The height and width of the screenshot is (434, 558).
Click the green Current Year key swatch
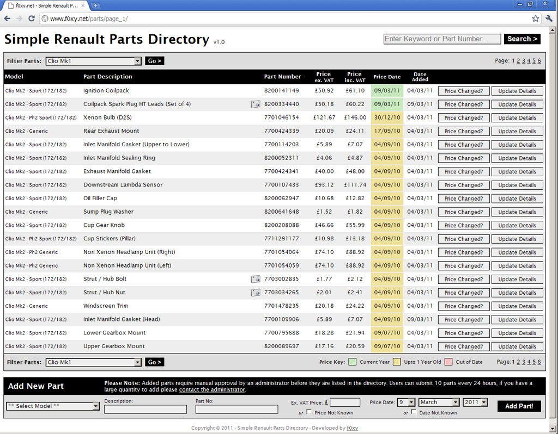(353, 362)
